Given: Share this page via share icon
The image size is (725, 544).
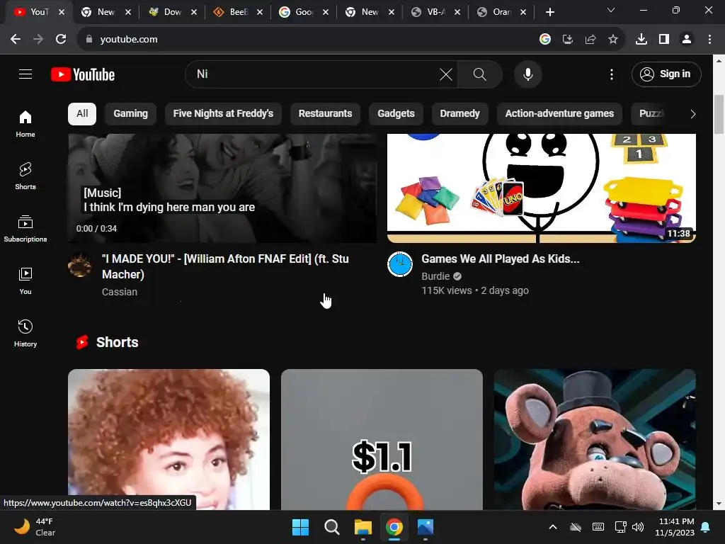Looking at the screenshot, I should click(590, 40).
